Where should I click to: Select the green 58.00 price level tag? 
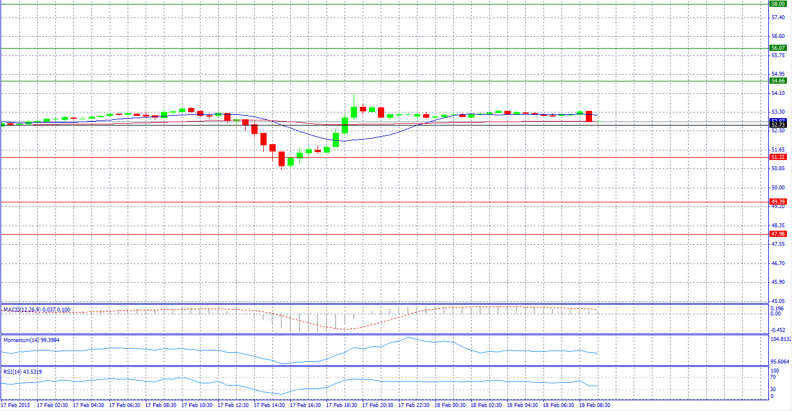point(778,3)
